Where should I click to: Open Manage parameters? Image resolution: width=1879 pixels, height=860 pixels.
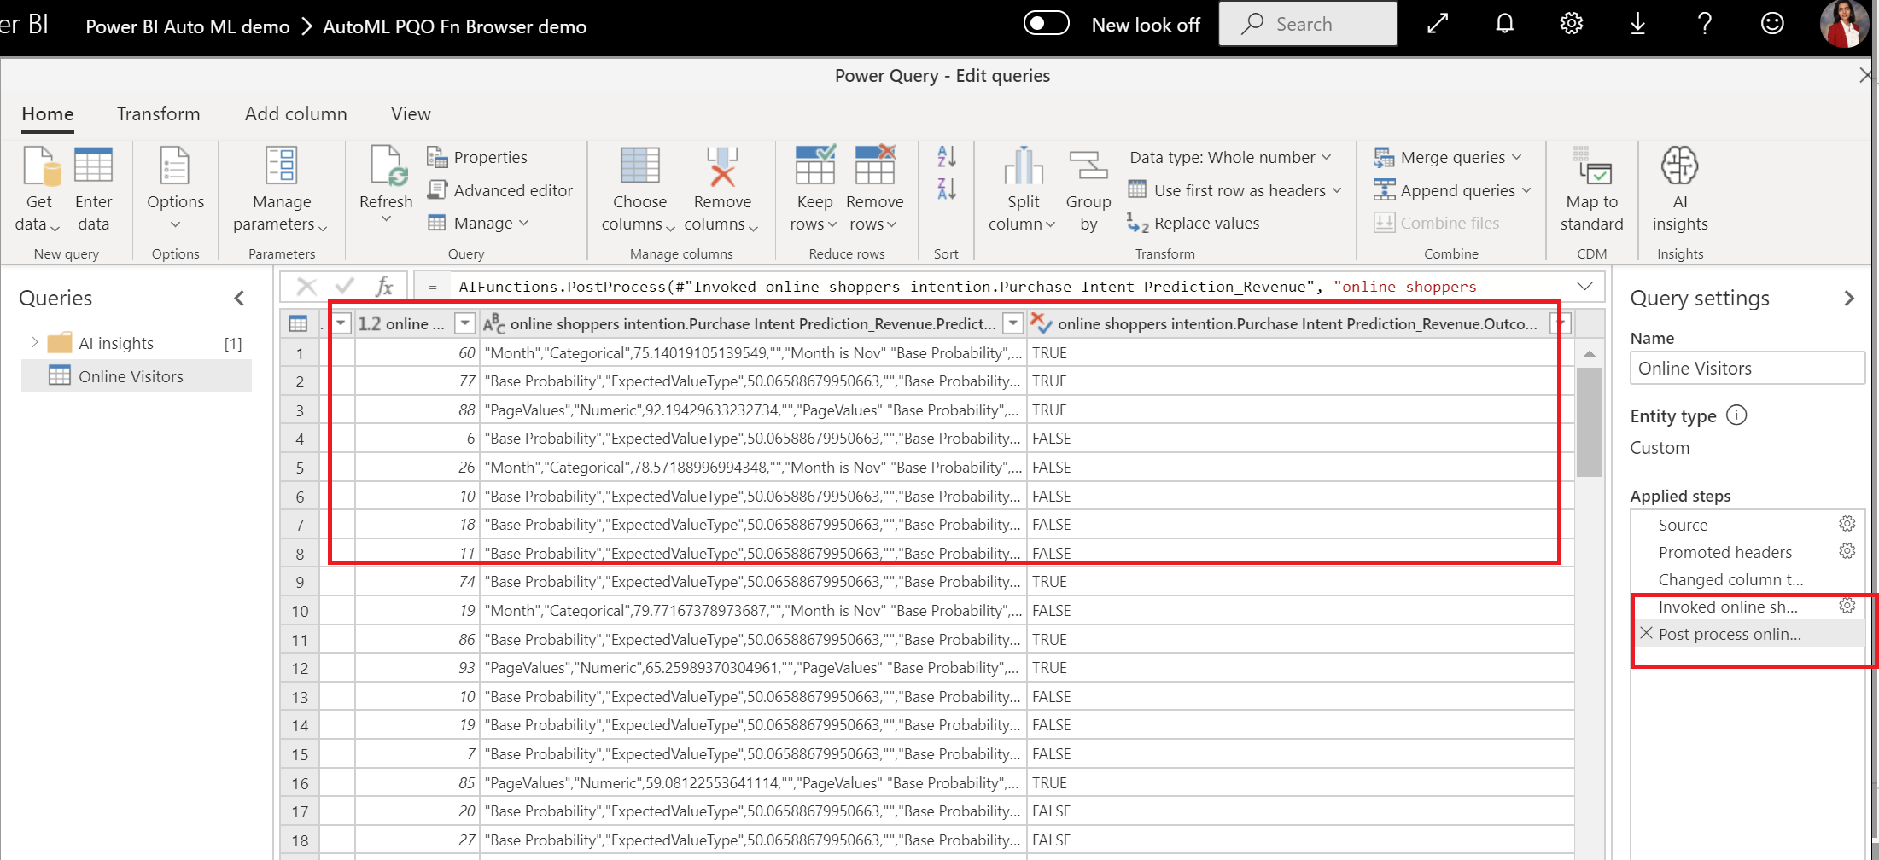tap(281, 189)
